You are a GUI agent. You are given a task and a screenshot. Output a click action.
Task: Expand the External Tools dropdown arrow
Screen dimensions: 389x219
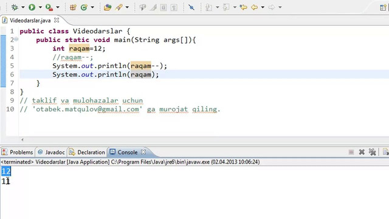click(x=58, y=7)
